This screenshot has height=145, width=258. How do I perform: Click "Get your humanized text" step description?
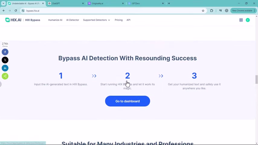(x=194, y=86)
